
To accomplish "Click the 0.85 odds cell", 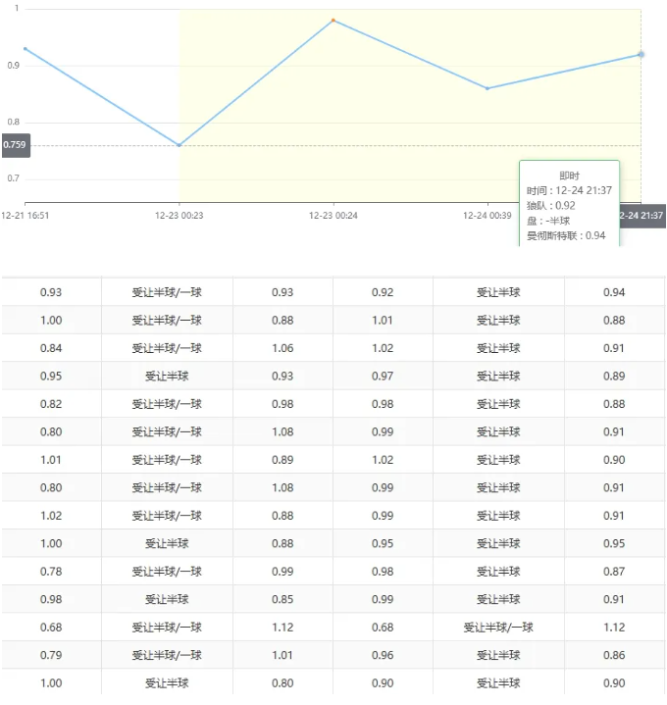I will [x=282, y=599].
